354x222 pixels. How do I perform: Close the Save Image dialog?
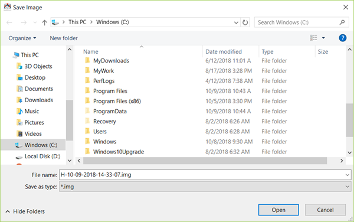(x=346, y=7)
